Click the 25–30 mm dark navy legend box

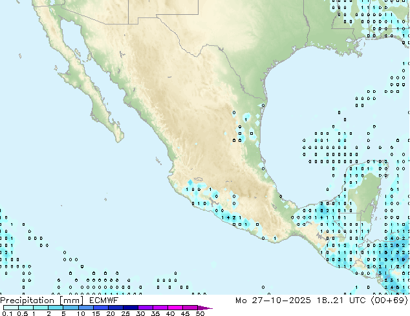click(131, 308)
